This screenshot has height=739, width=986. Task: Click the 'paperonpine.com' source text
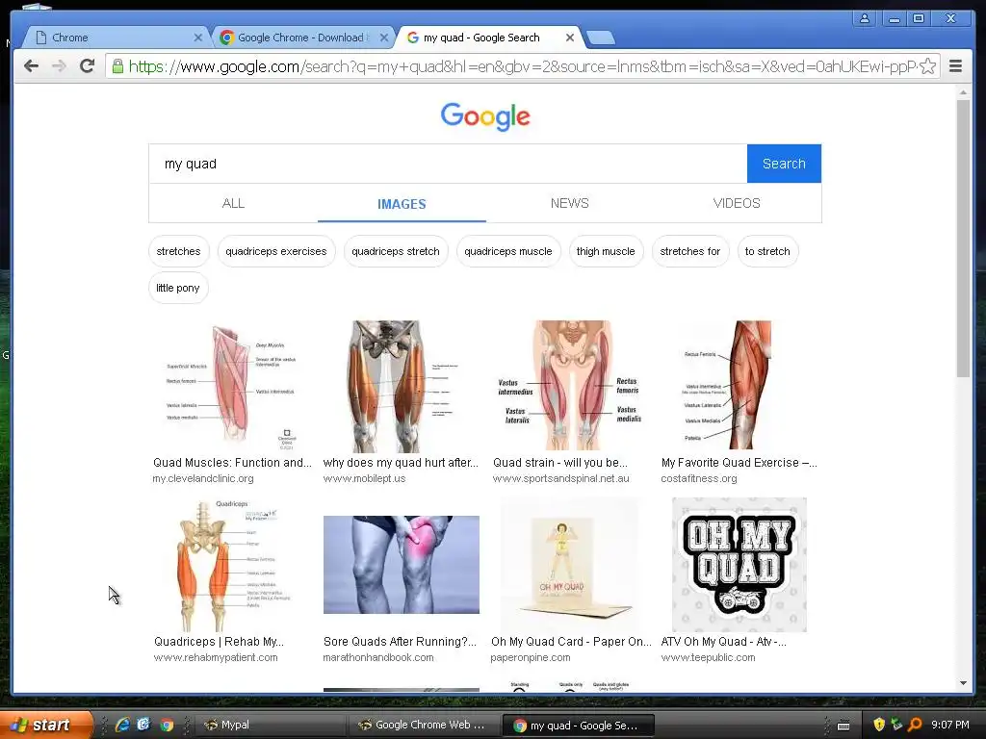tap(531, 657)
